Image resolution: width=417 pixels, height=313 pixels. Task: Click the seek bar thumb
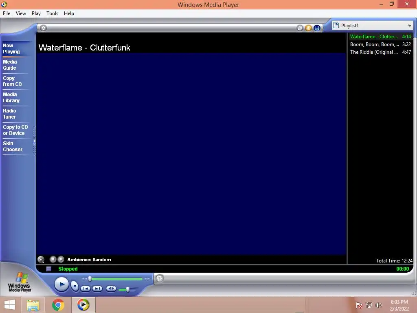[90, 279]
